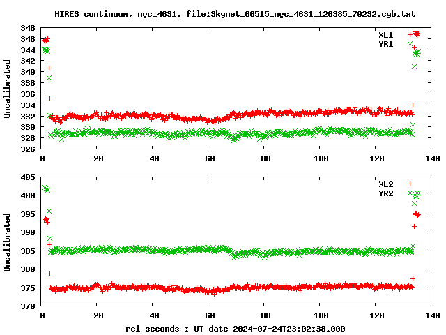Select the XL2 legend label
The height and width of the screenshot is (335, 446).
coord(385,184)
